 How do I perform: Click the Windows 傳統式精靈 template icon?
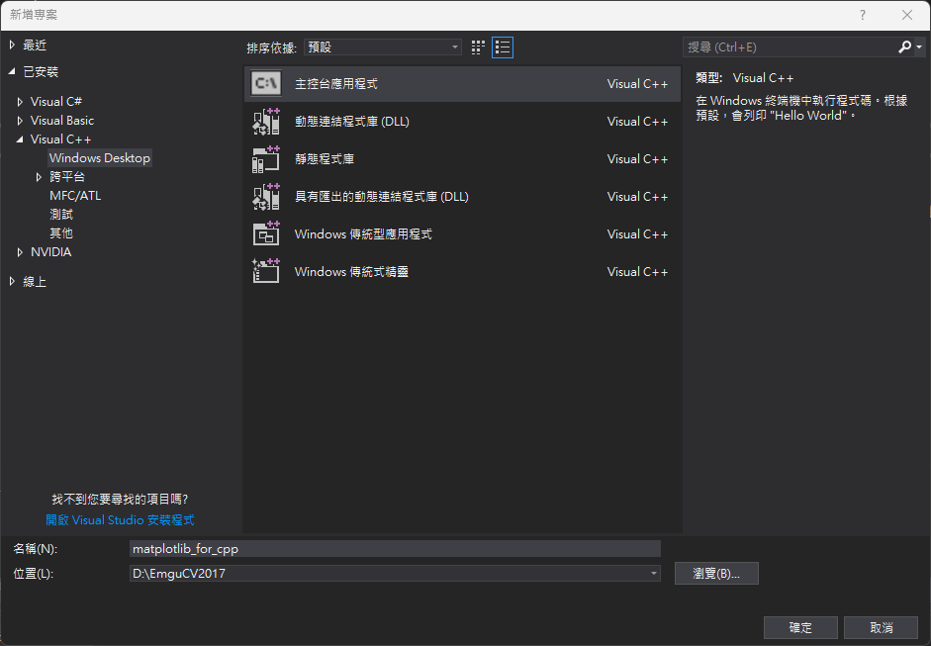[x=266, y=271]
